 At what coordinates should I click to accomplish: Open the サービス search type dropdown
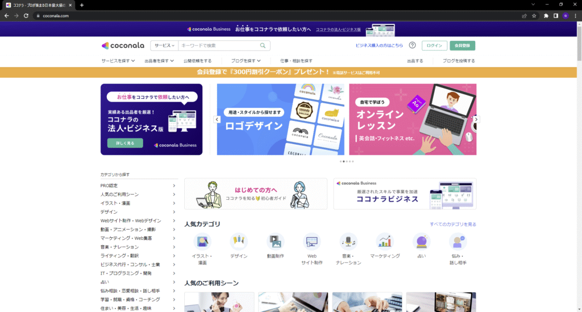click(164, 45)
